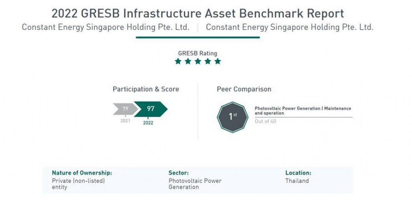The height and width of the screenshot is (206, 411).
Task: Open left Constant Energy Singapore Holding name
Action: click(106, 27)
